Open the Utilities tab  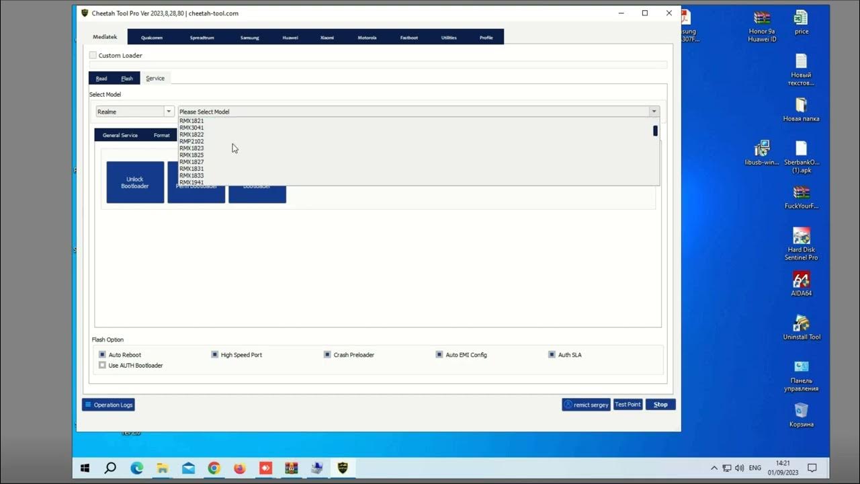[x=449, y=38]
